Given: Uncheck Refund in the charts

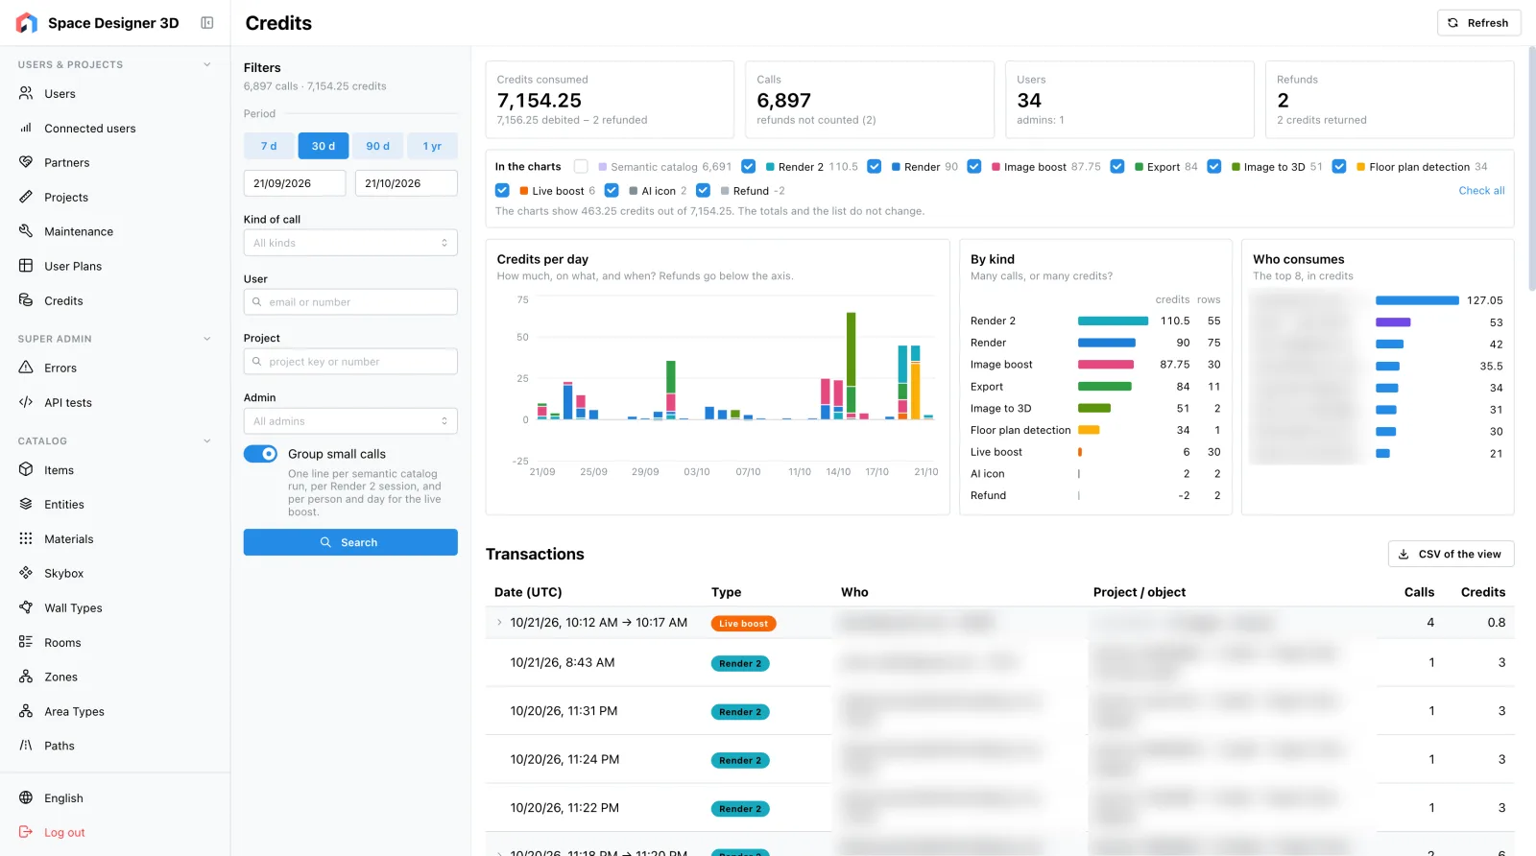Looking at the screenshot, I should [x=703, y=191].
